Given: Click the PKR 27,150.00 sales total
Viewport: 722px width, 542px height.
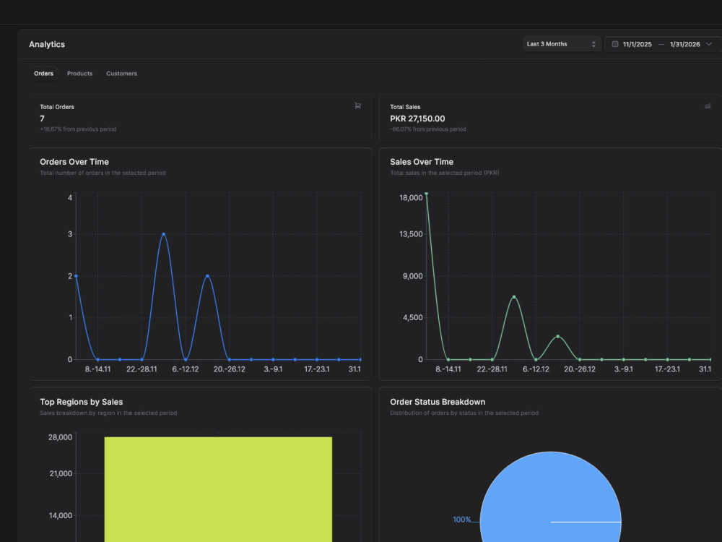Looking at the screenshot, I should [x=417, y=119].
